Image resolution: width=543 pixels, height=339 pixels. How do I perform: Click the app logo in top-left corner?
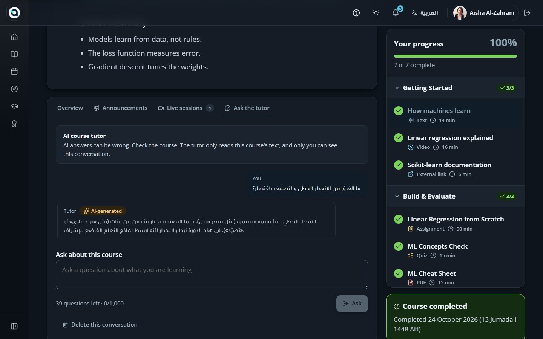tap(14, 13)
